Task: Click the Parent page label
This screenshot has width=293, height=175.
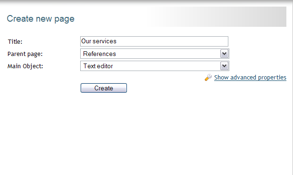Action: tap(25, 54)
